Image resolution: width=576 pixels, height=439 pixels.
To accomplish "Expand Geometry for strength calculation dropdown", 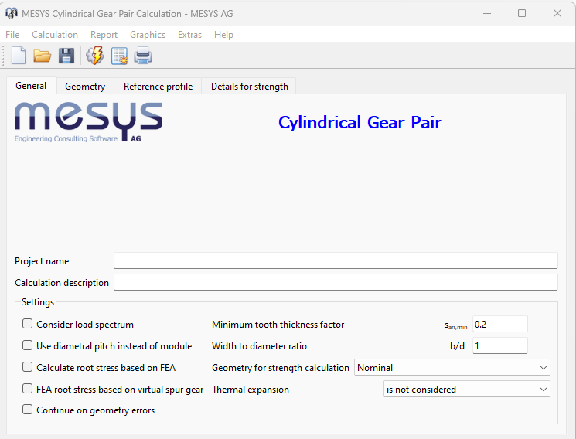I will (452, 368).
